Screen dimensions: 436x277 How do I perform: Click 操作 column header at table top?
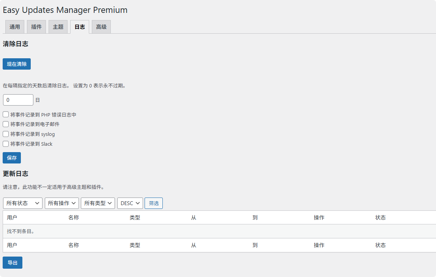319,218
